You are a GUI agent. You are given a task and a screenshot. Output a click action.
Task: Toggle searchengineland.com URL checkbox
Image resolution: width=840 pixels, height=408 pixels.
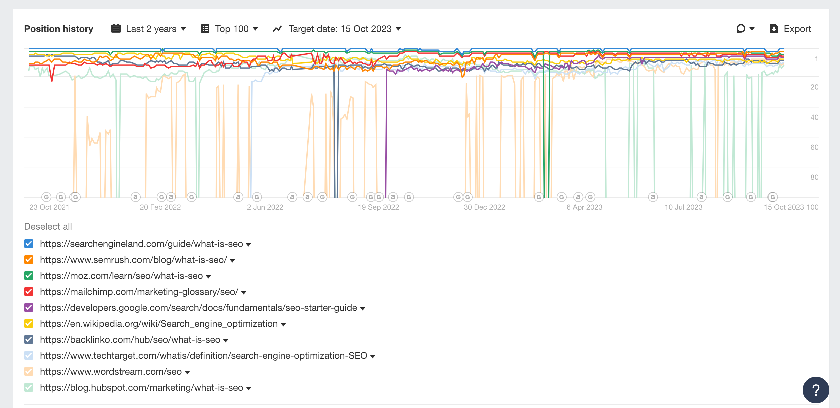click(29, 244)
